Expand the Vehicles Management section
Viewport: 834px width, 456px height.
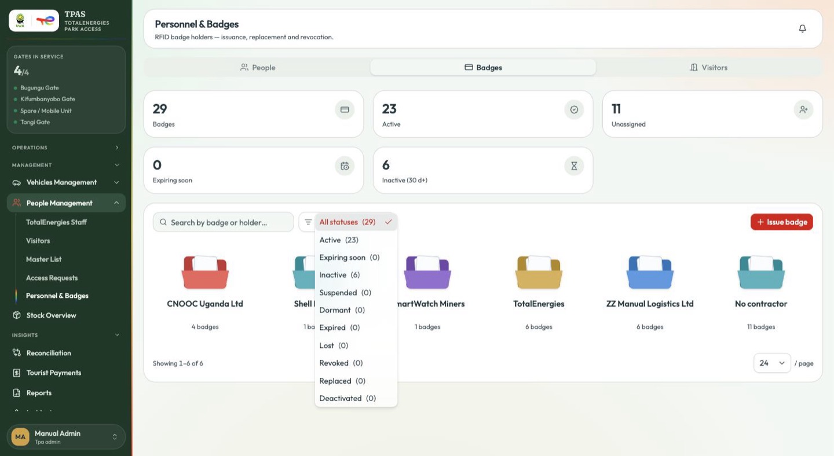tap(67, 182)
